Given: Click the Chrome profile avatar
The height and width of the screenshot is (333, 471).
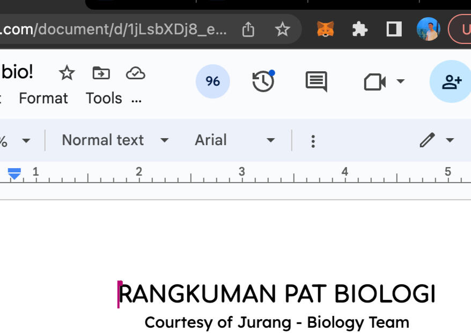Looking at the screenshot, I should coord(426,29).
